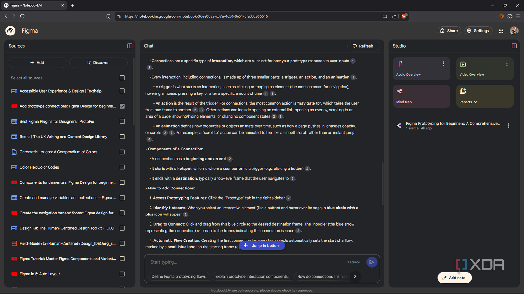
Task: Open options for Figma Prototyping mind map note
Action: pos(509,125)
